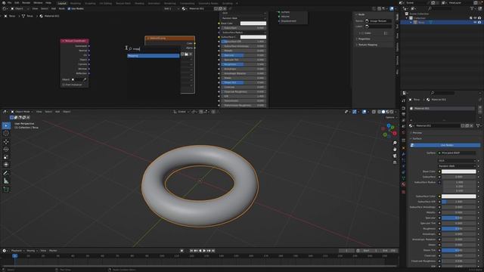Click open-image folder icon on Image Texture node
The width and height of the screenshot is (484, 272).
tap(187, 54)
